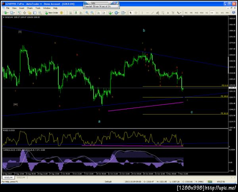The height and width of the screenshot is (192, 238).
Task: Open the Profiles dropdown in toolbar
Action: click(12, 13)
